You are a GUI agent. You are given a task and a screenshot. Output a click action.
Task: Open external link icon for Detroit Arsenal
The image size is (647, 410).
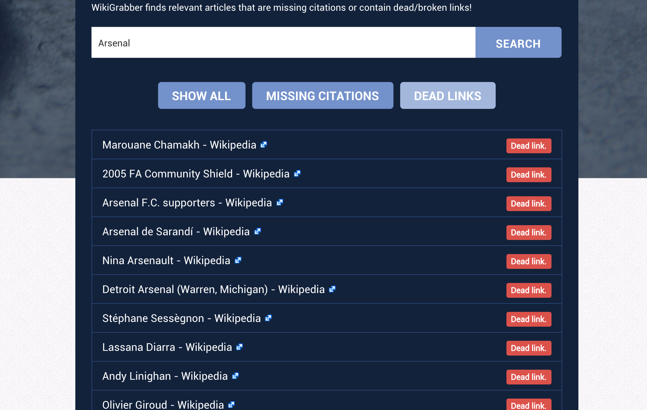click(333, 289)
